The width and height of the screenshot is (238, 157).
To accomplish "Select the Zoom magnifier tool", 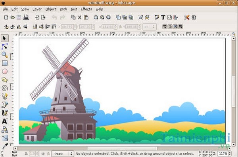I will pos(5,55).
